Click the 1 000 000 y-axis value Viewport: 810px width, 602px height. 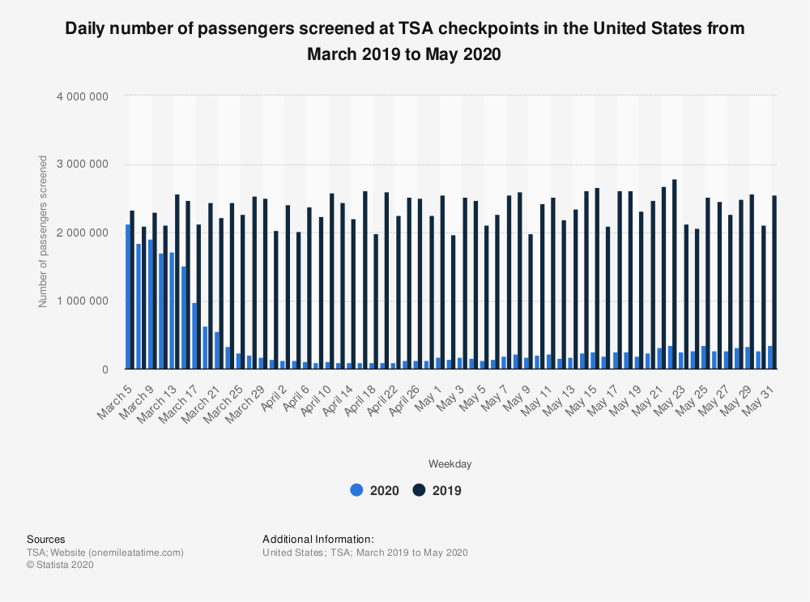(83, 302)
